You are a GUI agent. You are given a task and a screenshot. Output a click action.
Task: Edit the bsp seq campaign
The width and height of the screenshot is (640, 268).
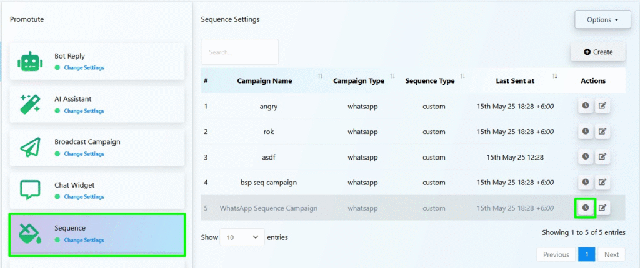[x=602, y=183]
